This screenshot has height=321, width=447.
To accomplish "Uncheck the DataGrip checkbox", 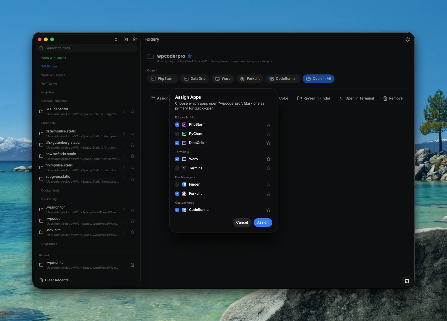I will coord(177,143).
